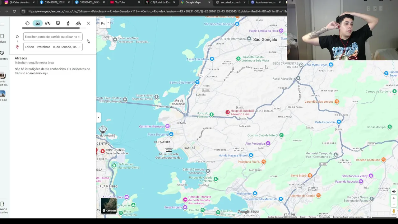Image resolution: width=398 pixels, height=224 pixels.
Task: Center map on your location
Action: point(394,192)
